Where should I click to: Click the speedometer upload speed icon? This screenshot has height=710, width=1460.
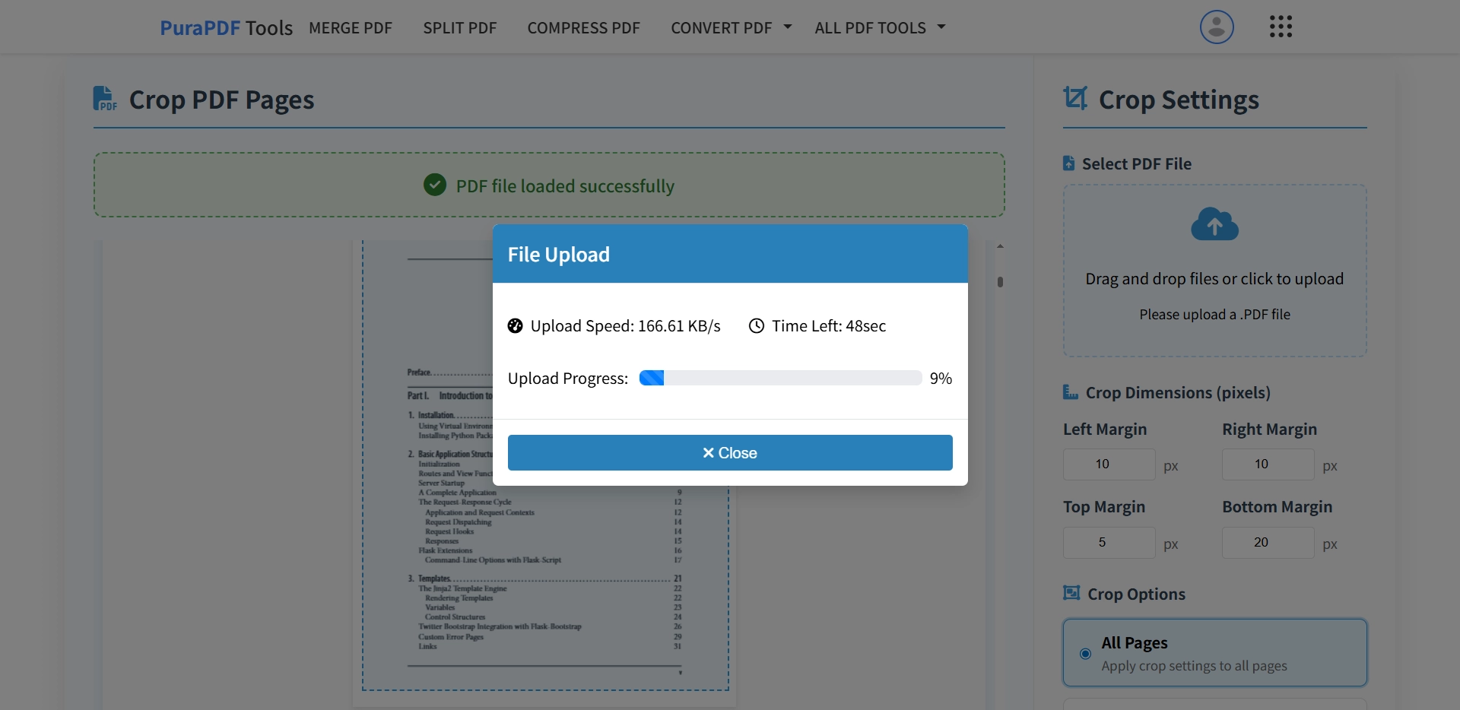tap(516, 326)
